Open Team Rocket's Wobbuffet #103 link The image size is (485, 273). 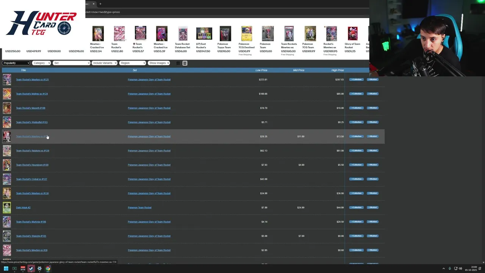pyautogui.click(x=31, y=122)
